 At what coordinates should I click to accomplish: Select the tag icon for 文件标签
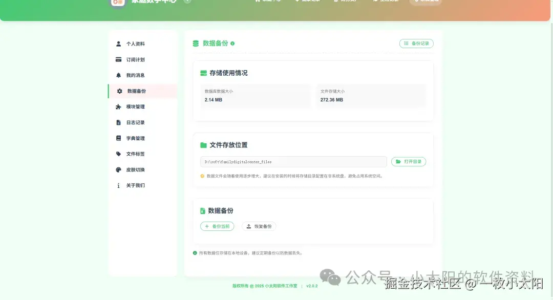118,154
